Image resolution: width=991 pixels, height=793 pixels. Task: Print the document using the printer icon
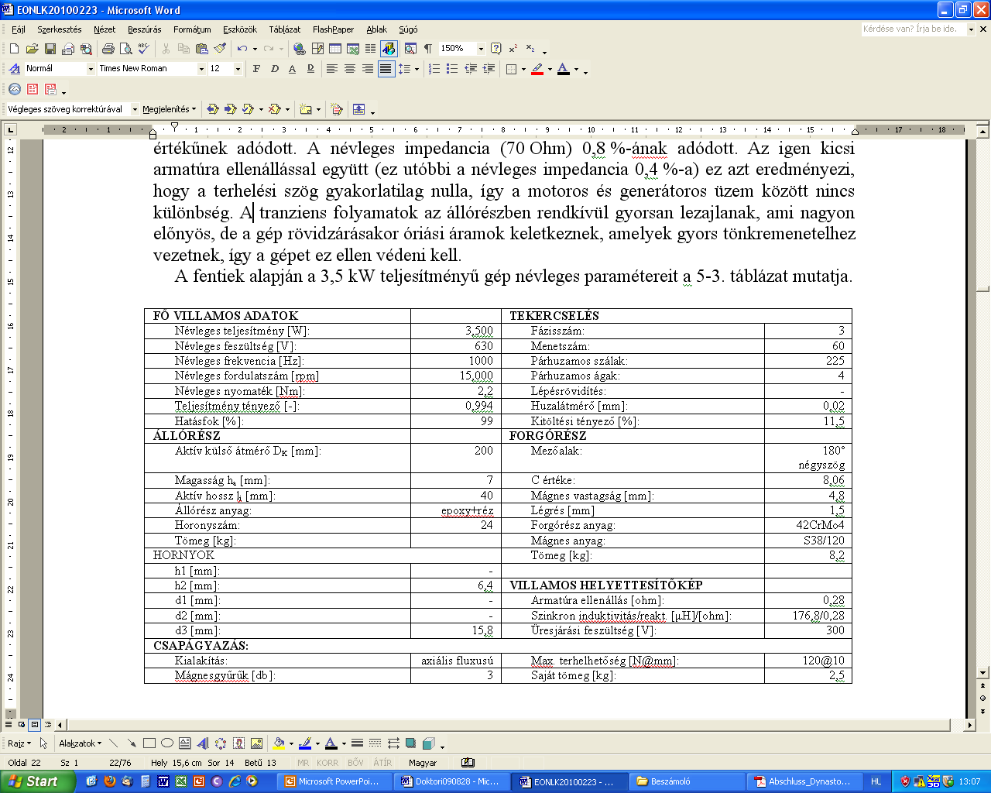point(108,49)
